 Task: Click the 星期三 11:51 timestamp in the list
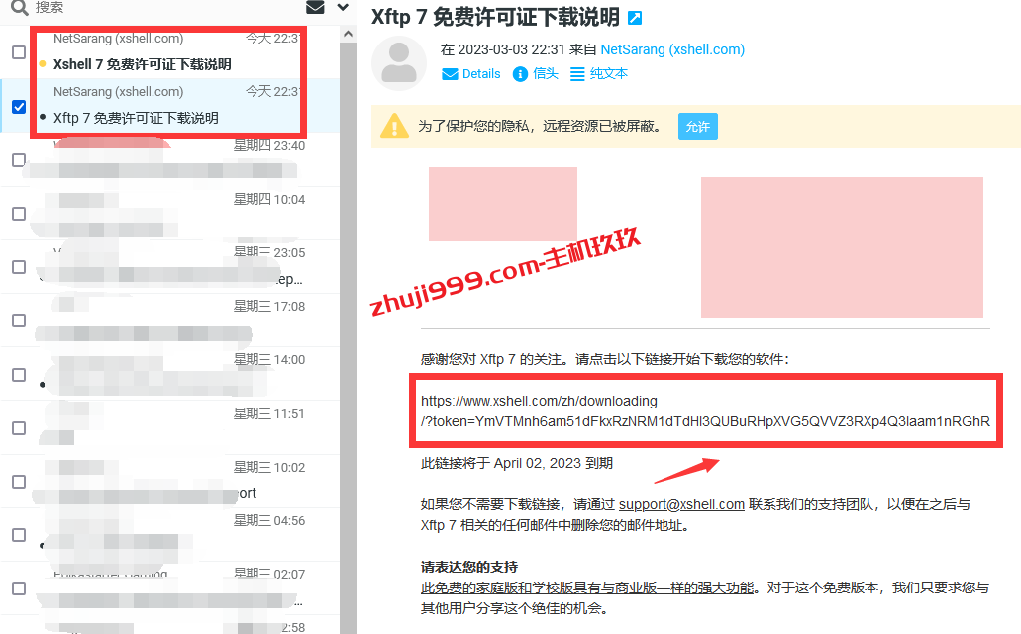pyautogui.click(x=269, y=413)
